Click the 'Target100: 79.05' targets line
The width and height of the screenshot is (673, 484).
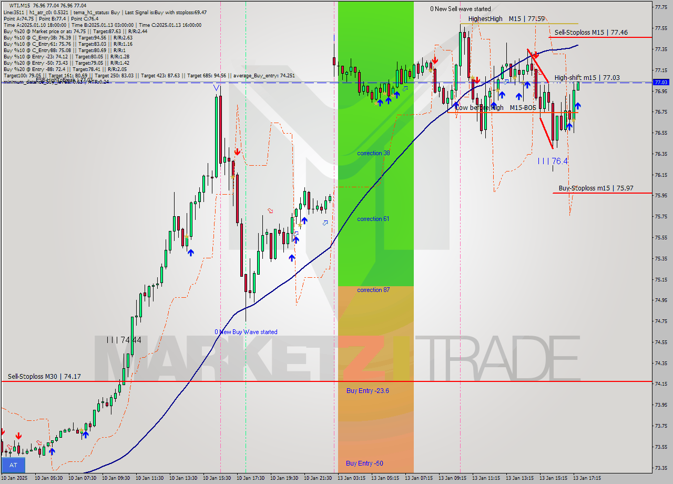pos(149,75)
